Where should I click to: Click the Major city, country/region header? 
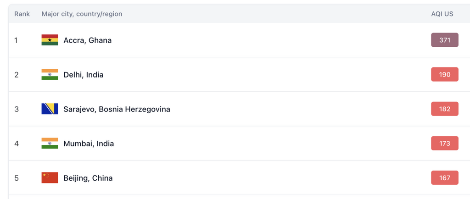tap(82, 14)
